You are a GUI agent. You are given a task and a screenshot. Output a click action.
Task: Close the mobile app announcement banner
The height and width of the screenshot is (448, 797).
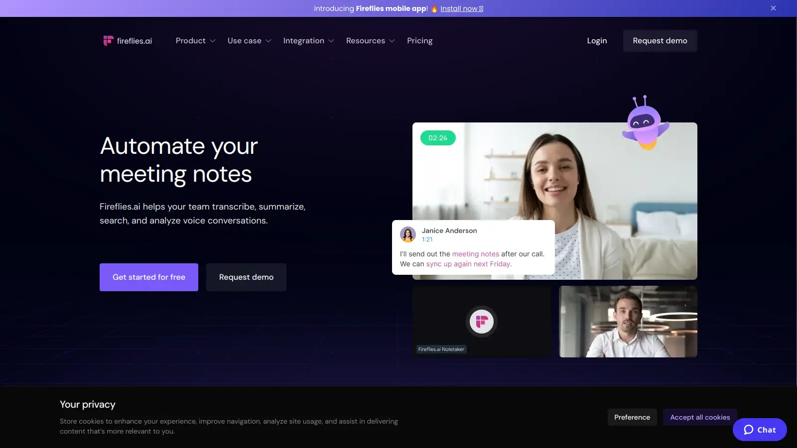point(773,8)
